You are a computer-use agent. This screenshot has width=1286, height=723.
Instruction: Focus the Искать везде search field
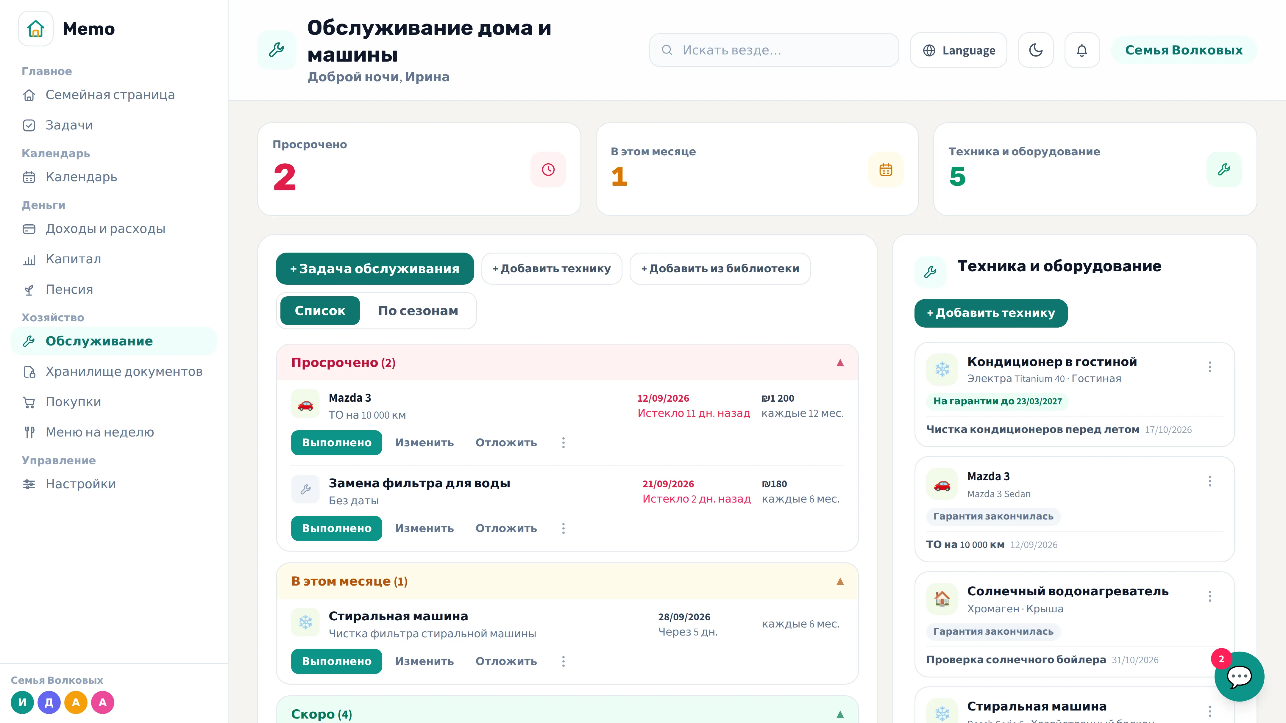pos(774,50)
